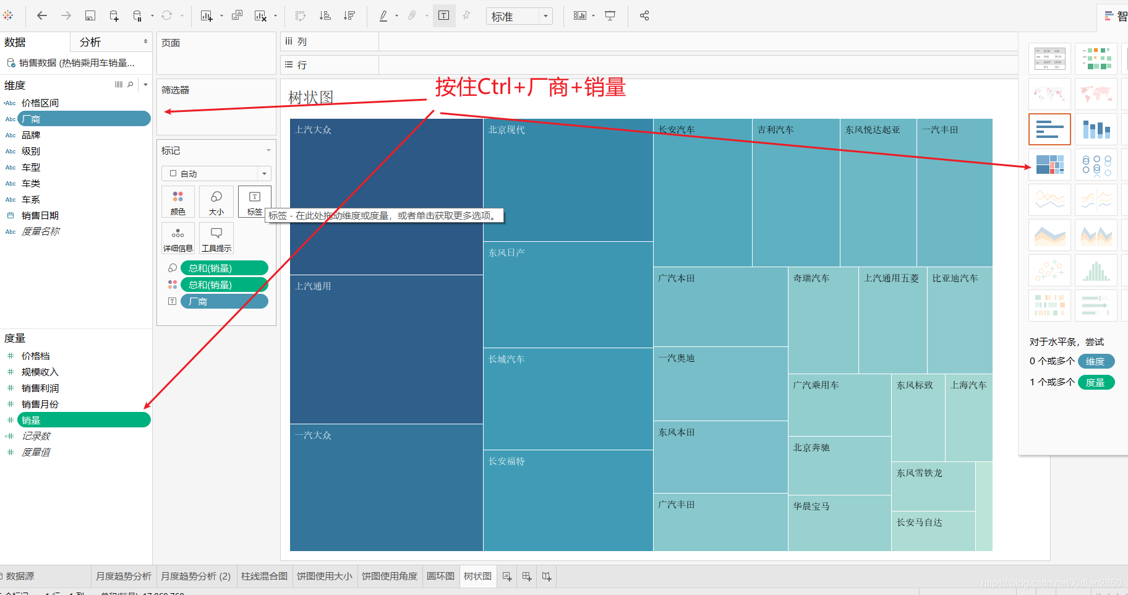The image size is (1128, 595).
Task: Click the 工具提示 marks button
Action: 216,239
